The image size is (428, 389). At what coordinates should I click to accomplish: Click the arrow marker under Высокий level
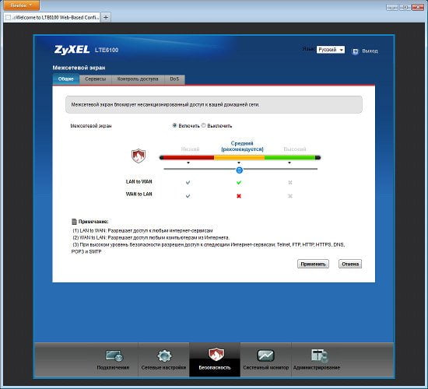pyautogui.click(x=289, y=163)
